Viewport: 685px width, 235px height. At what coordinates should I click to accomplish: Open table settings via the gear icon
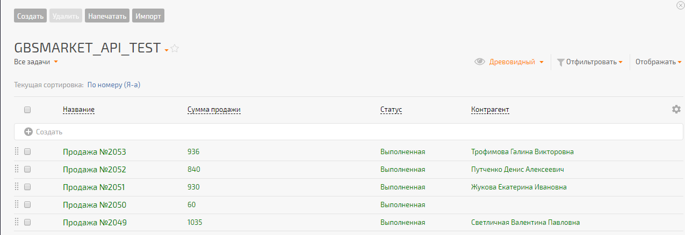[676, 109]
